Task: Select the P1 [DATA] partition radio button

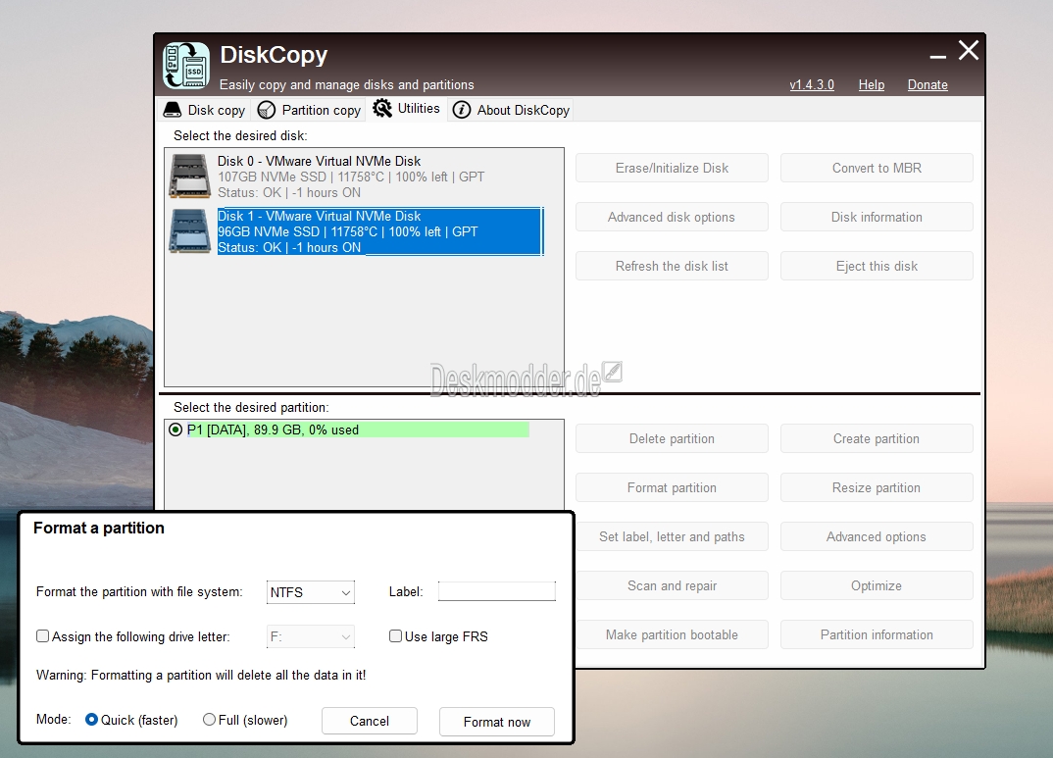Action: [x=175, y=430]
